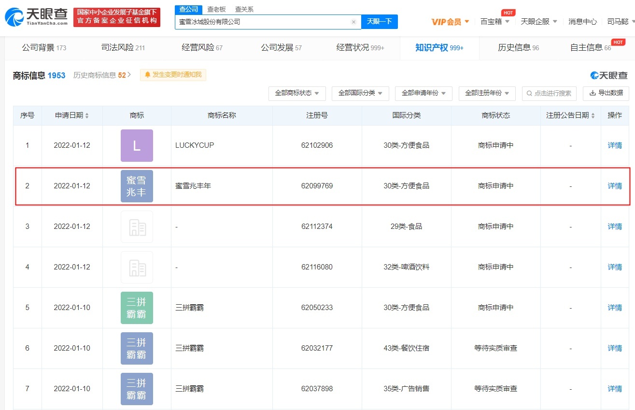The width and height of the screenshot is (635, 410).
Task: Click the 三拼霸霸 thumbnail in row 7
Action: coord(137,389)
